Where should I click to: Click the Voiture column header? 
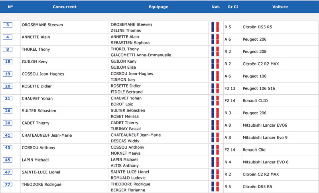tap(280, 7)
